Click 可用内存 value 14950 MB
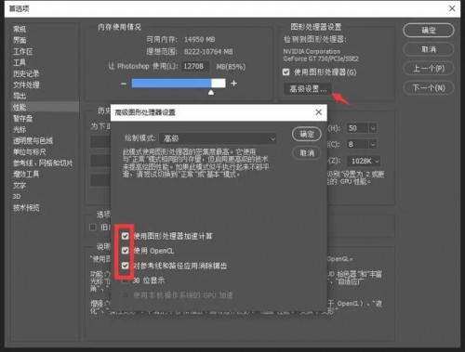Image resolution: width=465 pixels, height=352 pixels. click(x=199, y=39)
